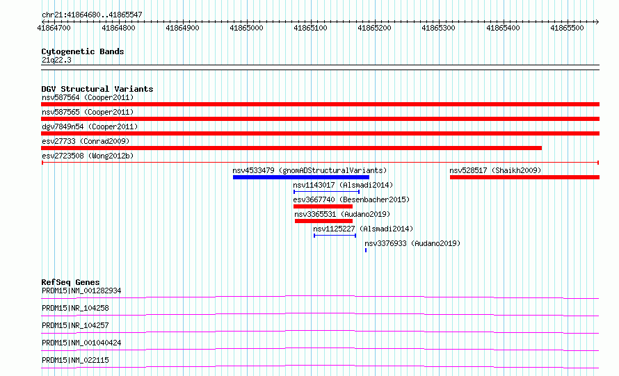This screenshot has height=376, width=619.
Task: Open gene label PRDM15|NR_104258
Action: pos(75,308)
